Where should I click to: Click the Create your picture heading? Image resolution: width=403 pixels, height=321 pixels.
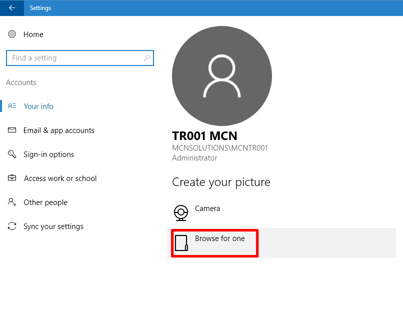(221, 182)
